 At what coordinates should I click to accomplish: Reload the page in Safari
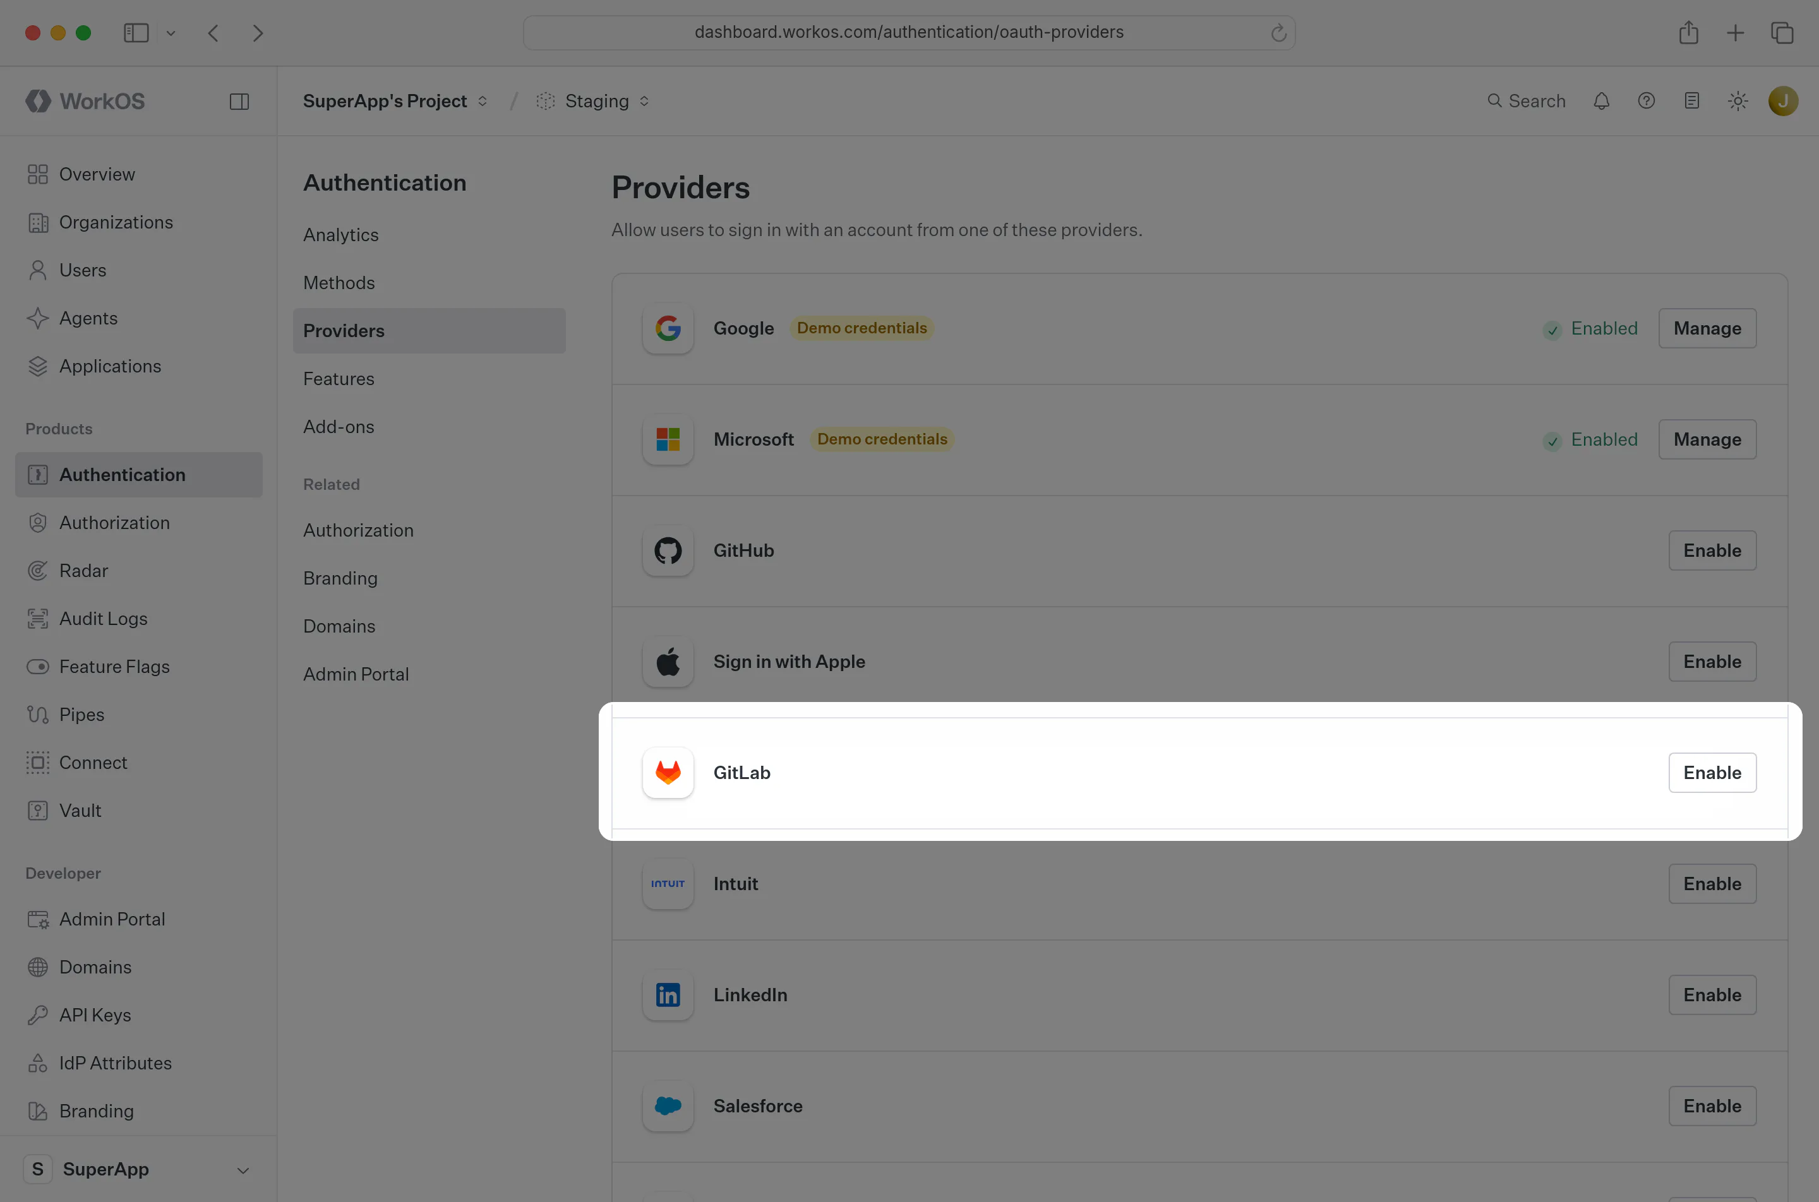point(1278,33)
